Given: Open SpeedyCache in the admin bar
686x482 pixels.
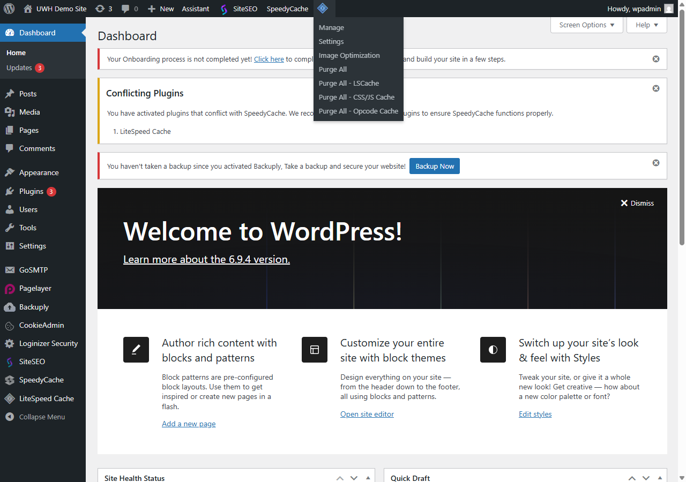Looking at the screenshot, I should click(x=288, y=9).
